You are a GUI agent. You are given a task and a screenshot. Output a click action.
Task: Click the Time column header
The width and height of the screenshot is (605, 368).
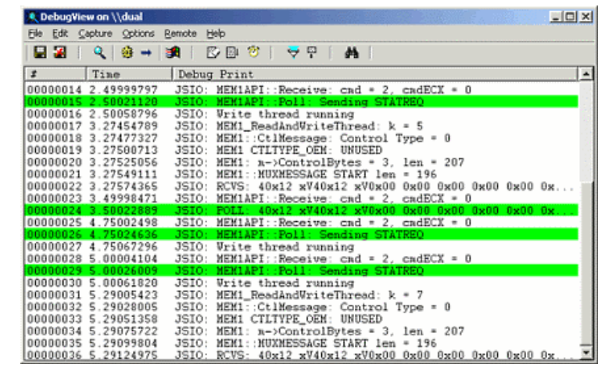[x=129, y=73]
